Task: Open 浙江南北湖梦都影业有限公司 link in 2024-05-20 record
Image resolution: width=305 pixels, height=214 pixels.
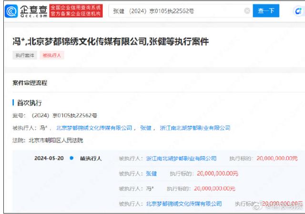Action: (x=181, y=158)
